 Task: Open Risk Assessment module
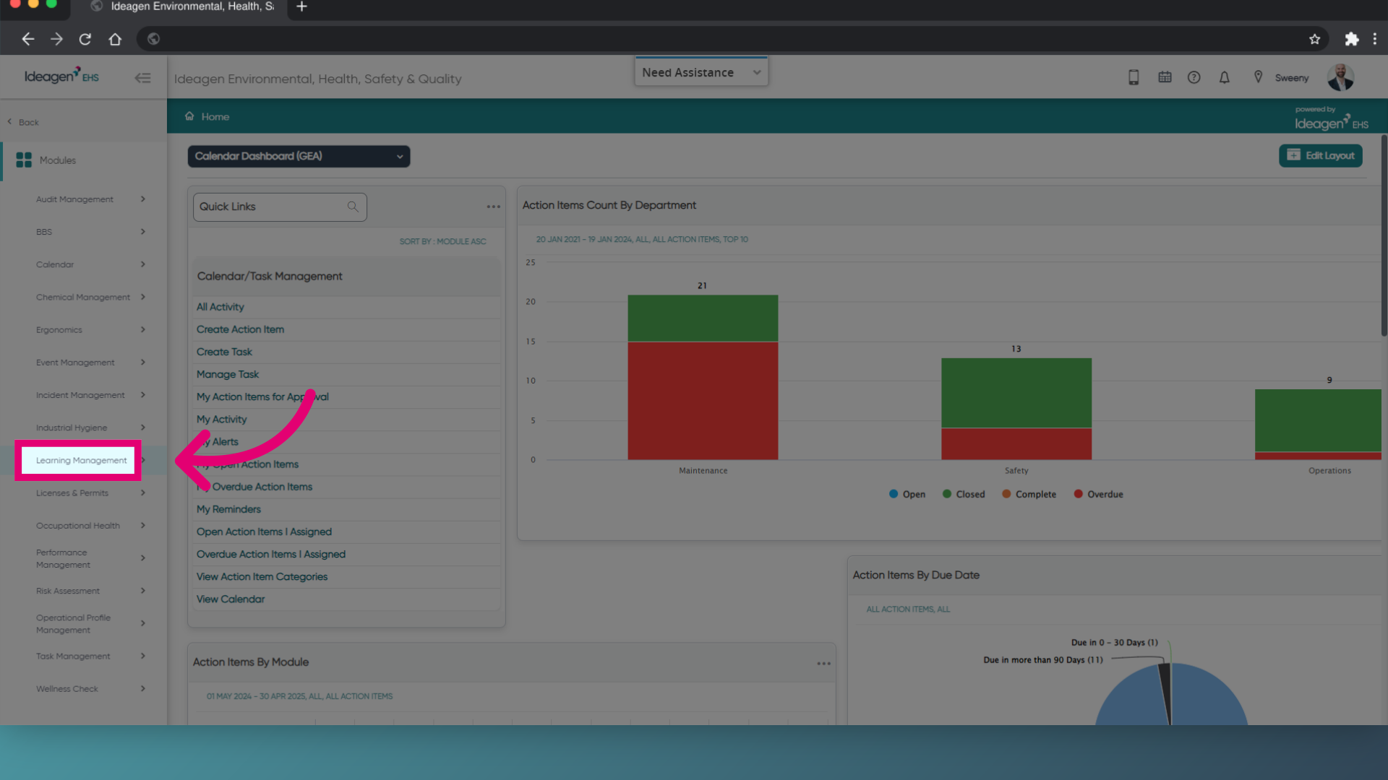(68, 591)
